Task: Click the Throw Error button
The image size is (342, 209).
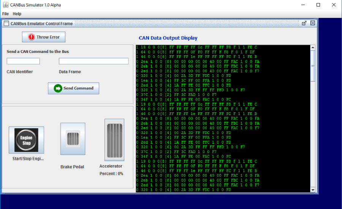Action: pyautogui.click(x=44, y=37)
